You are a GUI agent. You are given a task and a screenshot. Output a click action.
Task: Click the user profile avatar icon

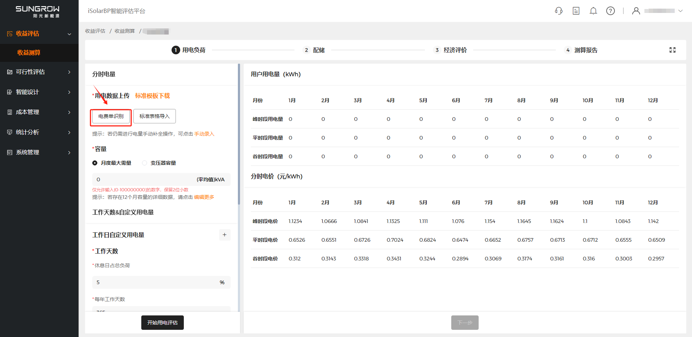(x=636, y=11)
